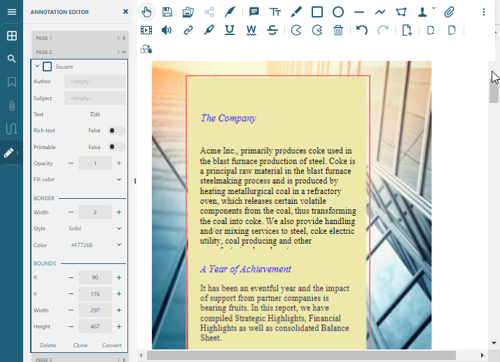Click the Subject input field

[95, 98]
